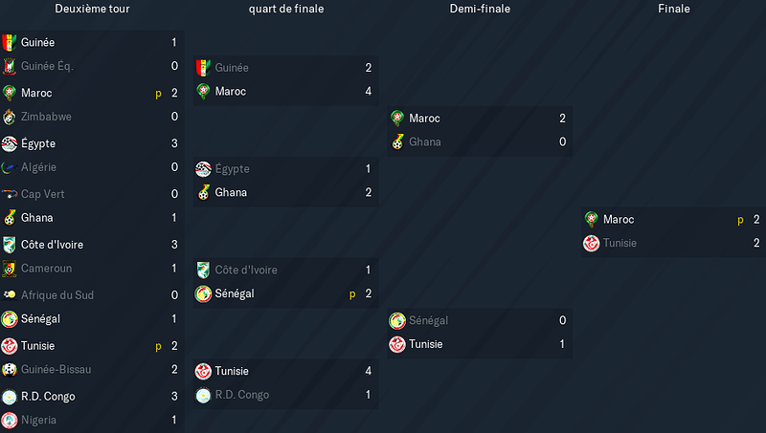
Task: Click the quart de finale header
Action: [x=286, y=9]
